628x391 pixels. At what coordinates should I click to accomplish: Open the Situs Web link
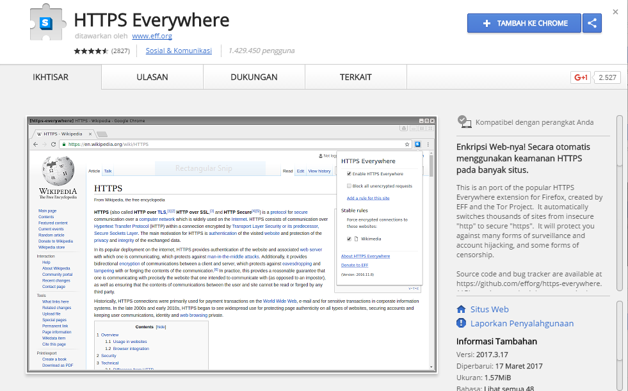tap(489, 309)
